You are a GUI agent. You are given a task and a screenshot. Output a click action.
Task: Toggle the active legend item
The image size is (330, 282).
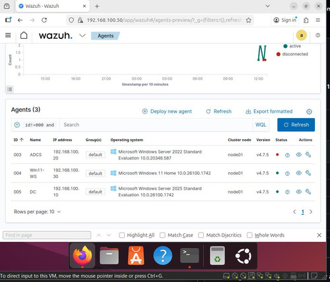coord(292,46)
